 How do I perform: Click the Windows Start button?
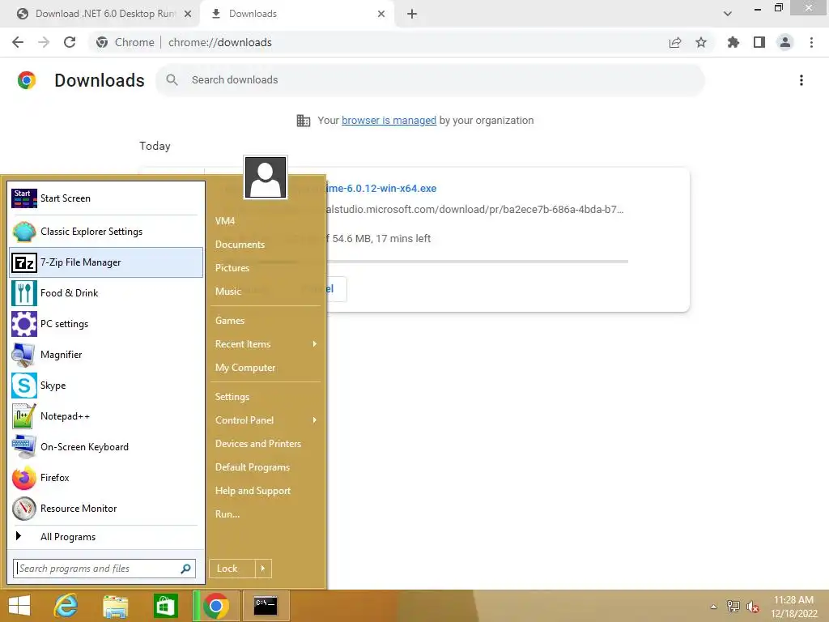tap(19, 606)
